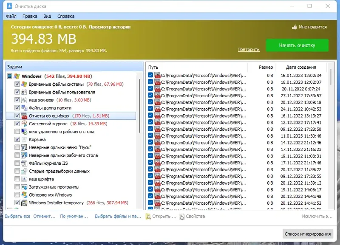
Task: Click the folder icon beside Открыть
Action: coord(148,217)
